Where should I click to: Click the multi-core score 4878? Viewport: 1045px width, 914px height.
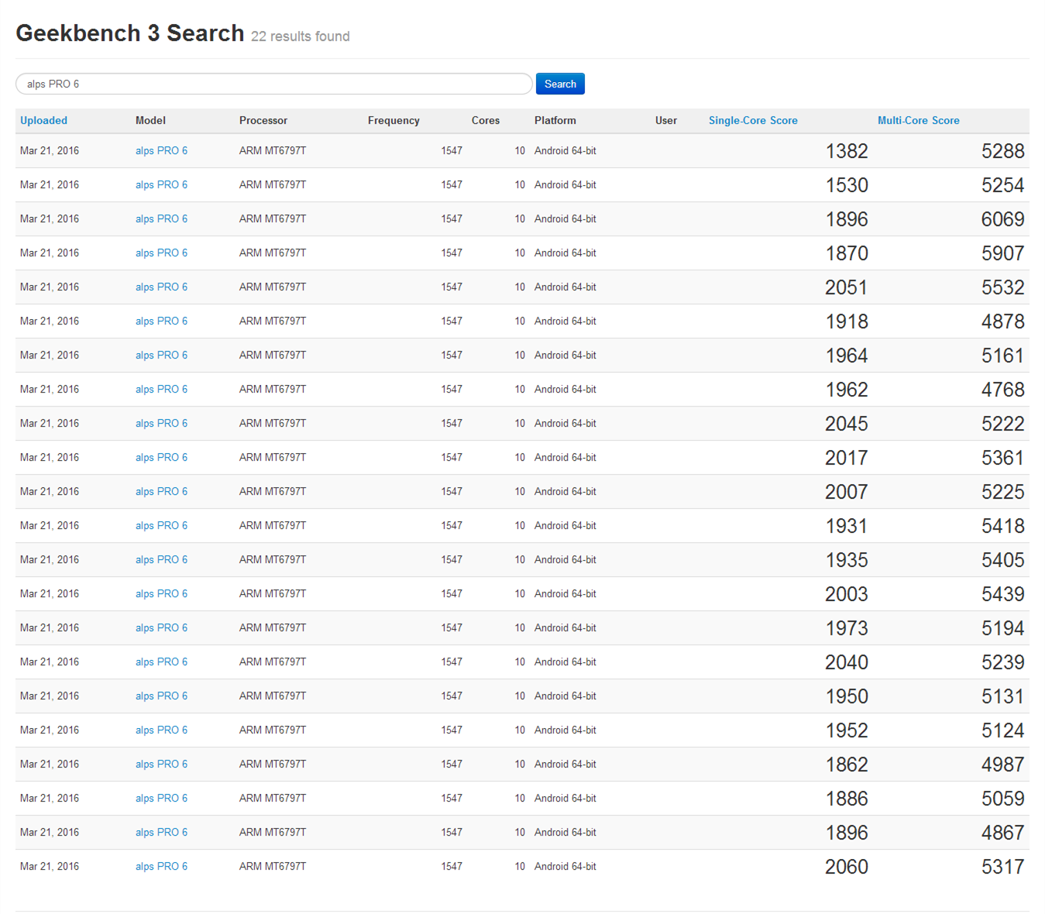1002,321
